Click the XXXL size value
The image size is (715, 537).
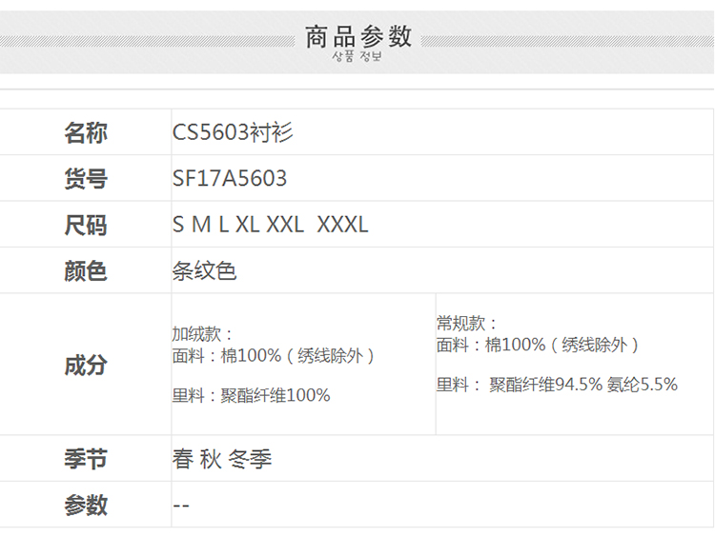pos(342,226)
